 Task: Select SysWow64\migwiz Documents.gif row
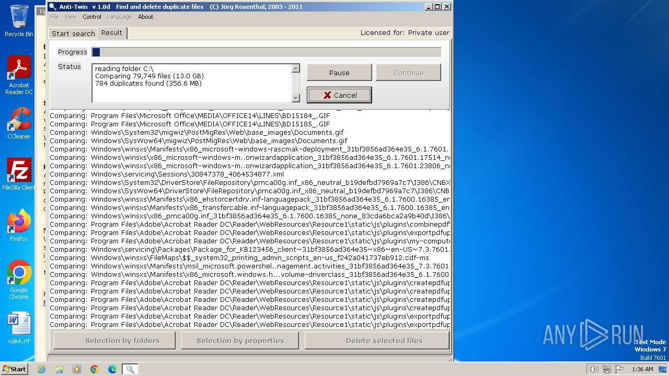(249, 141)
